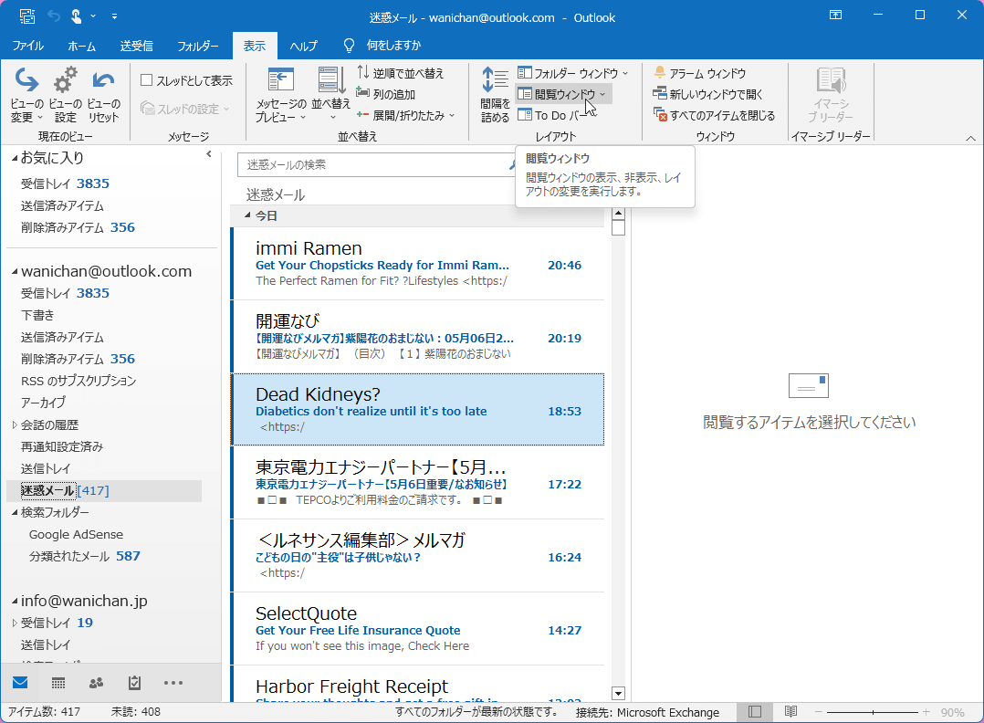The height and width of the screenshot is (723, 984).
Task: Open ビューの設定 gear icon
Action: point(65,94)
